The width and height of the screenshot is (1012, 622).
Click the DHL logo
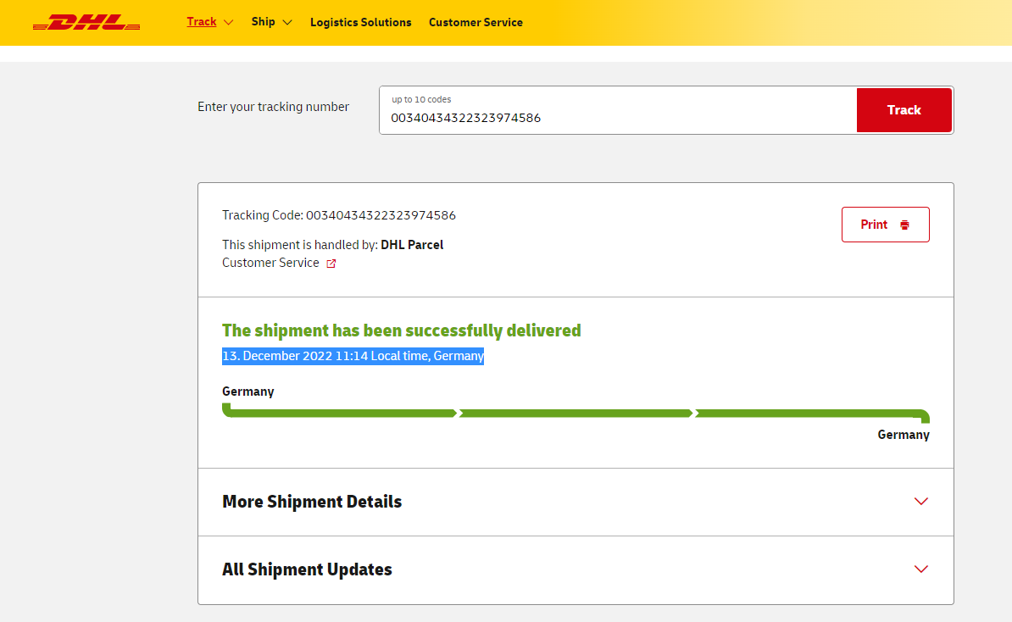coord(86,23)
